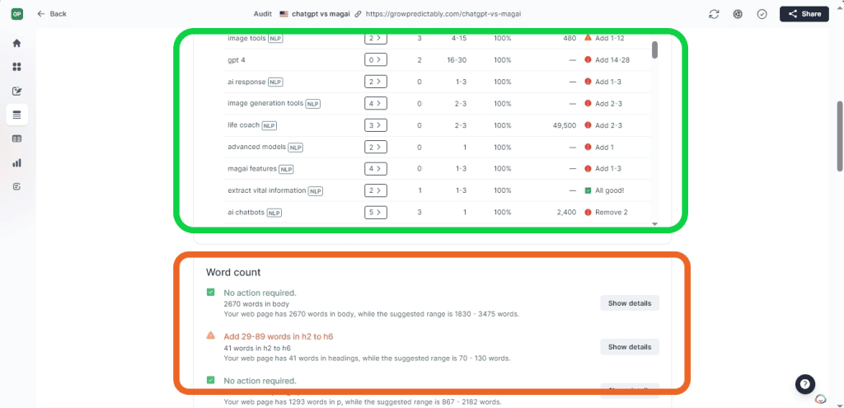Click the red alert icon for Remove 2
Viewport: 844px width, 408px height.
(x=588, y=212)
